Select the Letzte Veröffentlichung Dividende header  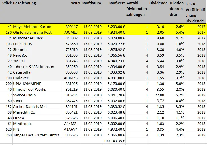(195, 12)
